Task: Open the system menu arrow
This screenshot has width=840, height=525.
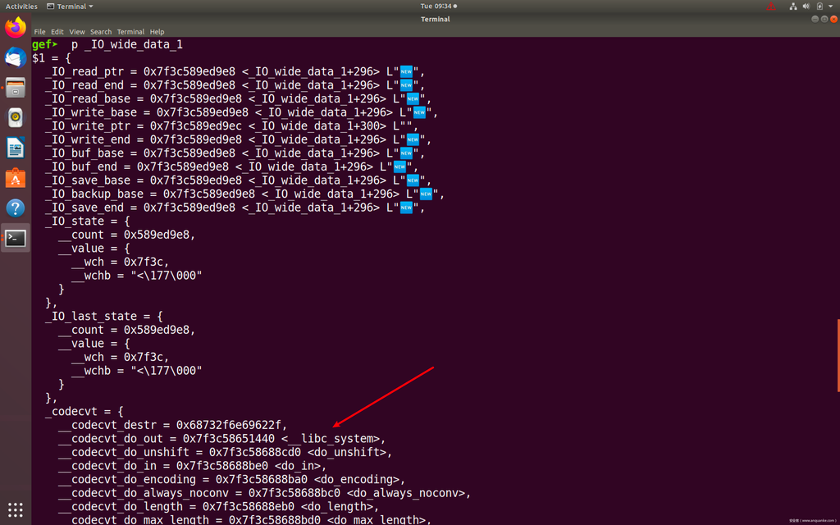Action: [x=831, y=7]
